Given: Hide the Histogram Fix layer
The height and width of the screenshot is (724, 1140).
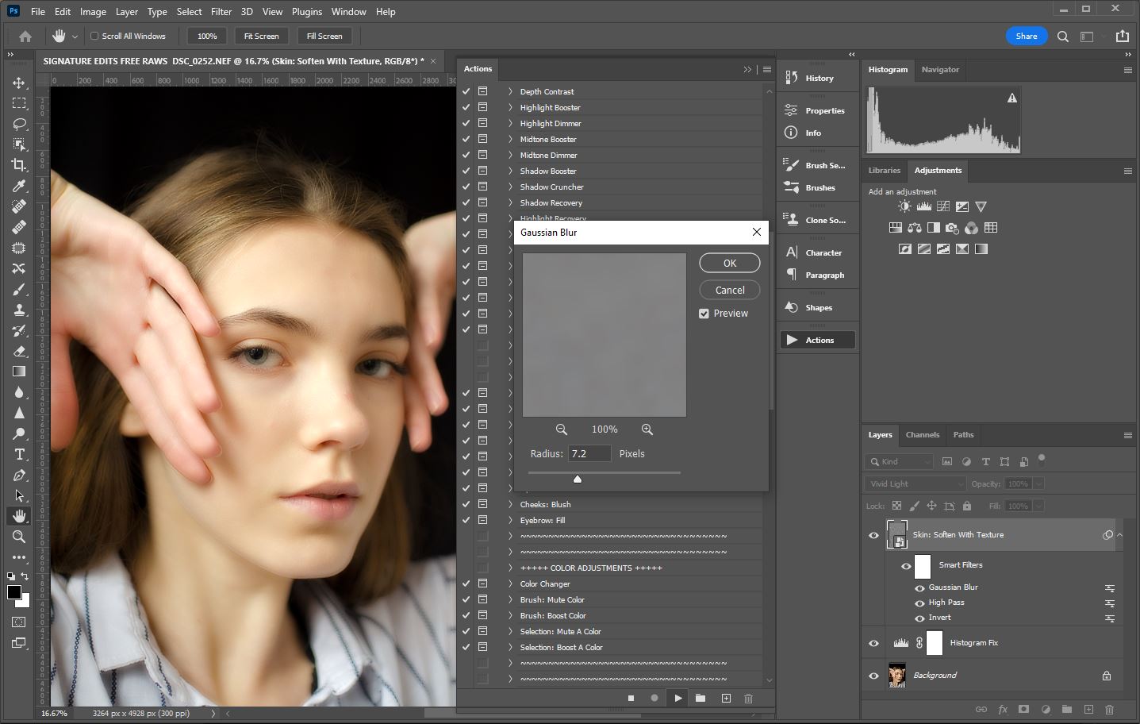Looking at the screenshot, I should pos(873,643).
